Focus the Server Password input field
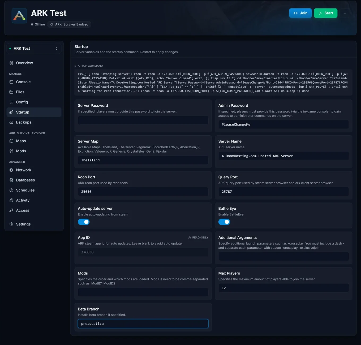The width and height of the screenshot is (361, 345). tap(143, 120)
